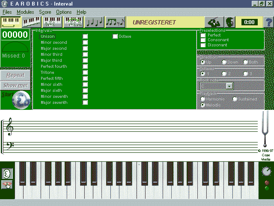Check the Octave interval checkbox

[115, 36]
